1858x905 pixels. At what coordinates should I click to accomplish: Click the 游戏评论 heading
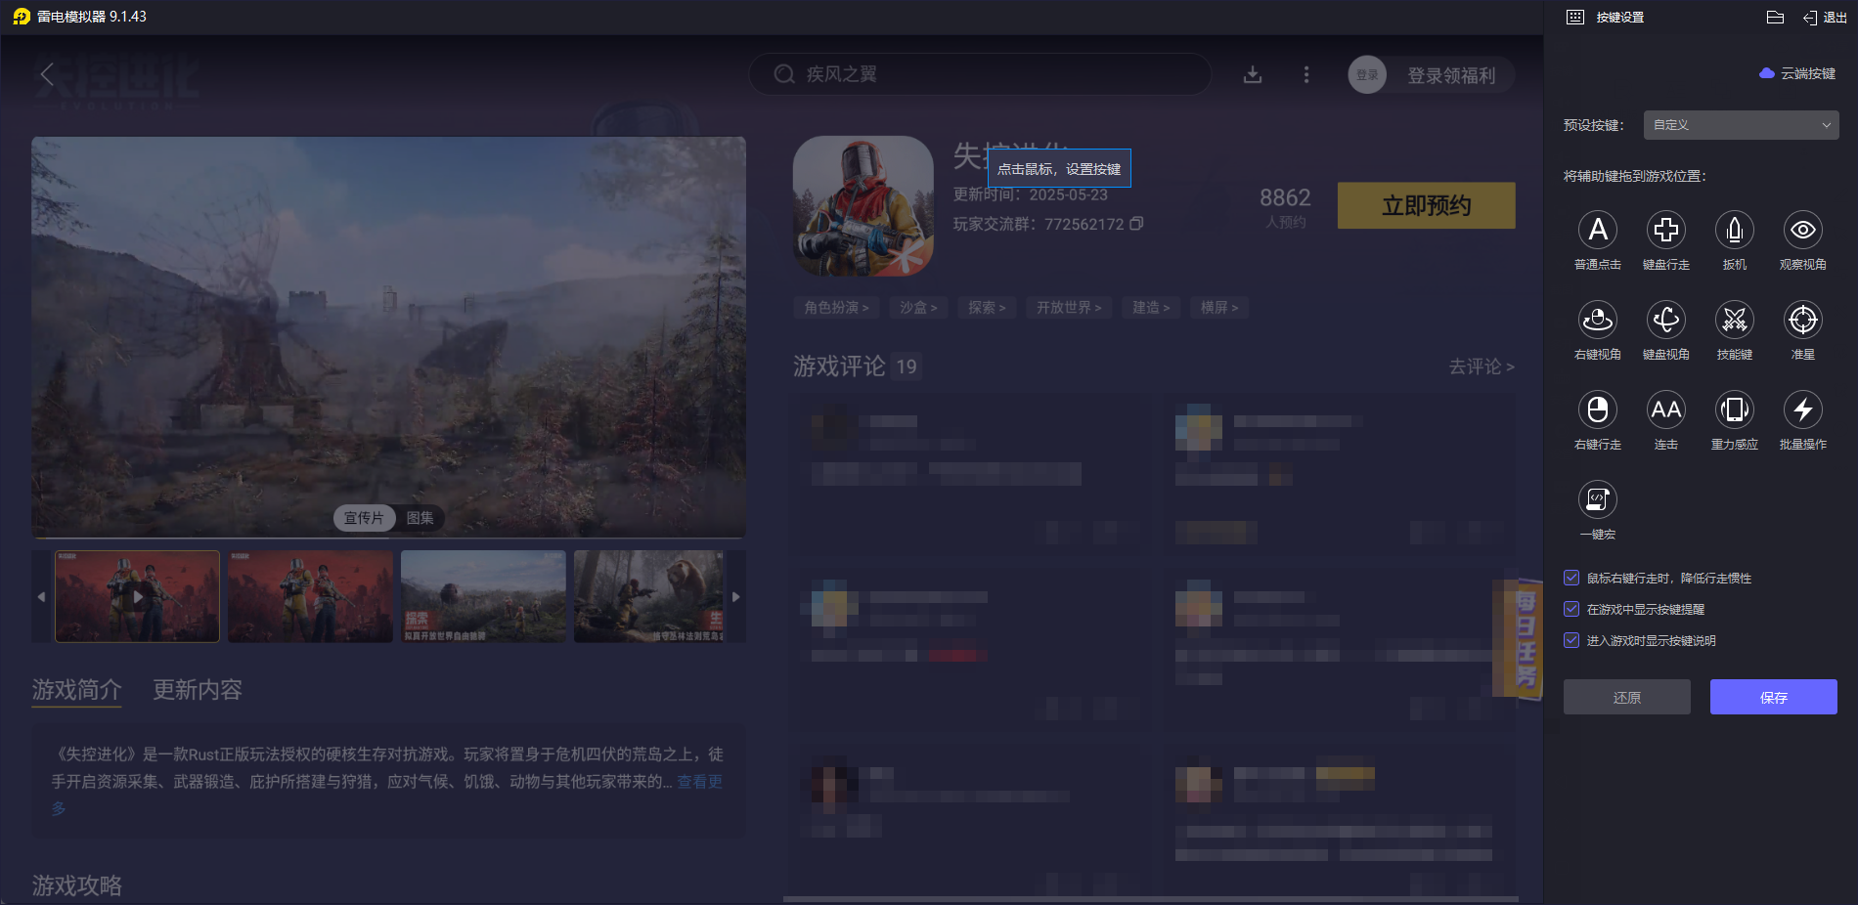click(x=839, y=366)
